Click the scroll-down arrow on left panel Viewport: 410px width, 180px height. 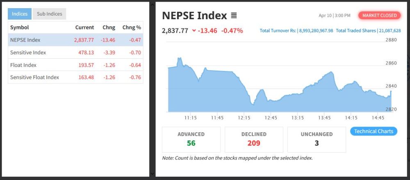(152, 174)
